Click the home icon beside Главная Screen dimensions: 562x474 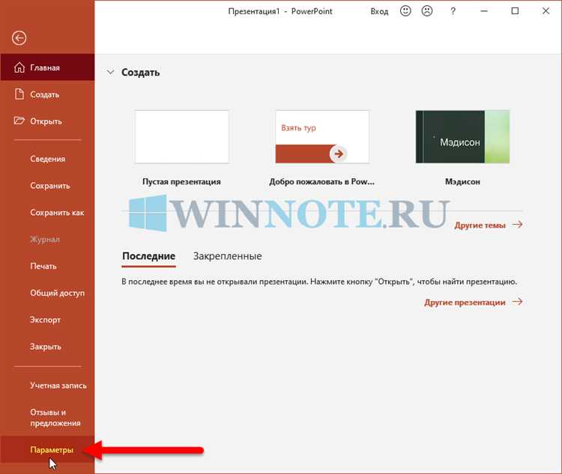coord(19,67)
